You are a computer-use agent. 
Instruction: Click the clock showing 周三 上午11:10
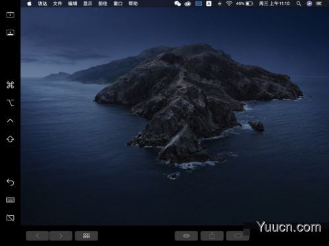point(274,3)
